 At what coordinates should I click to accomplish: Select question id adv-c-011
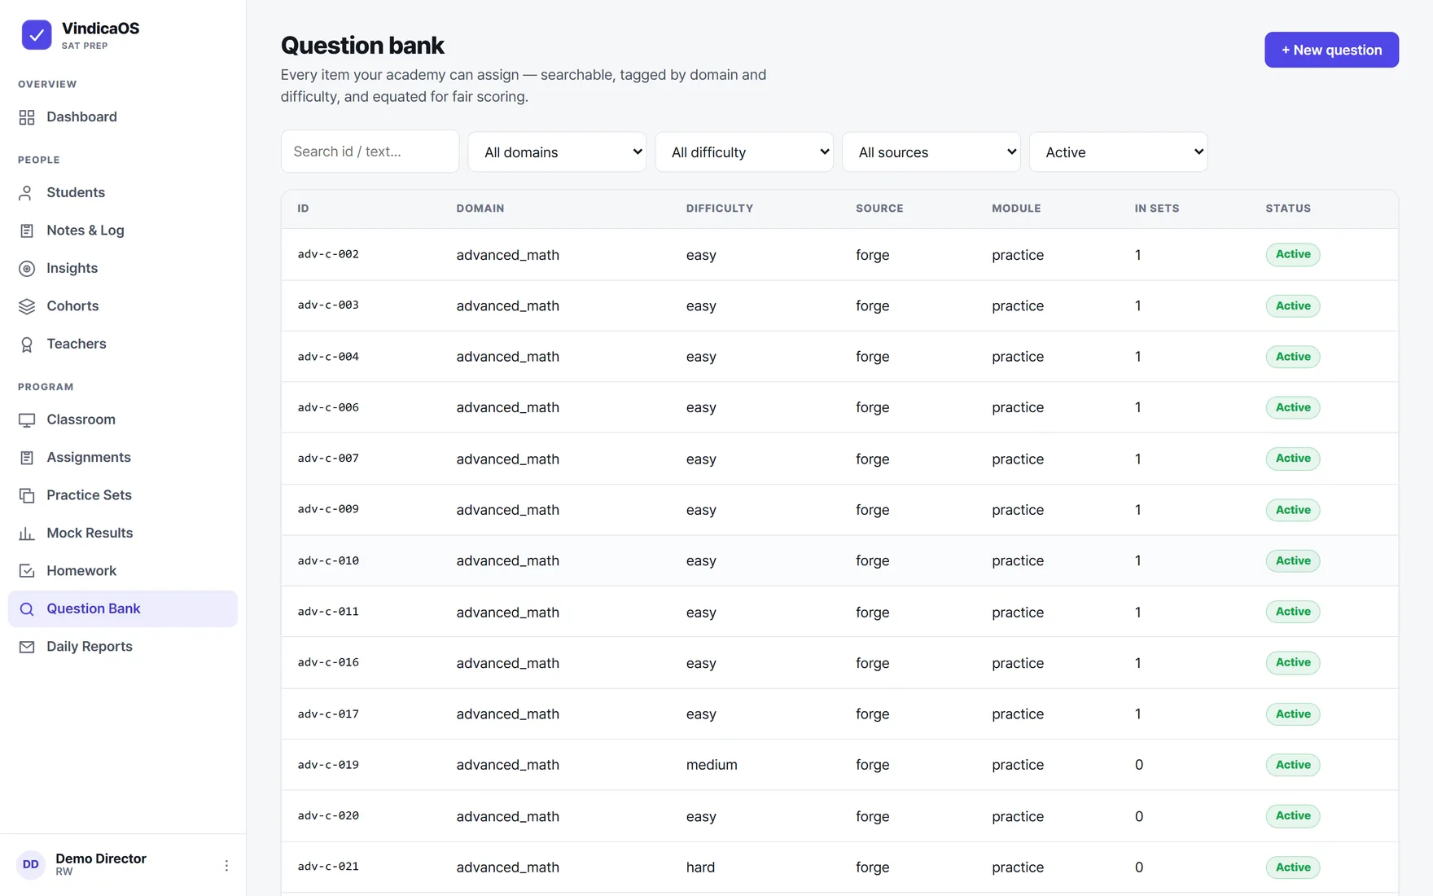[328, 612]
